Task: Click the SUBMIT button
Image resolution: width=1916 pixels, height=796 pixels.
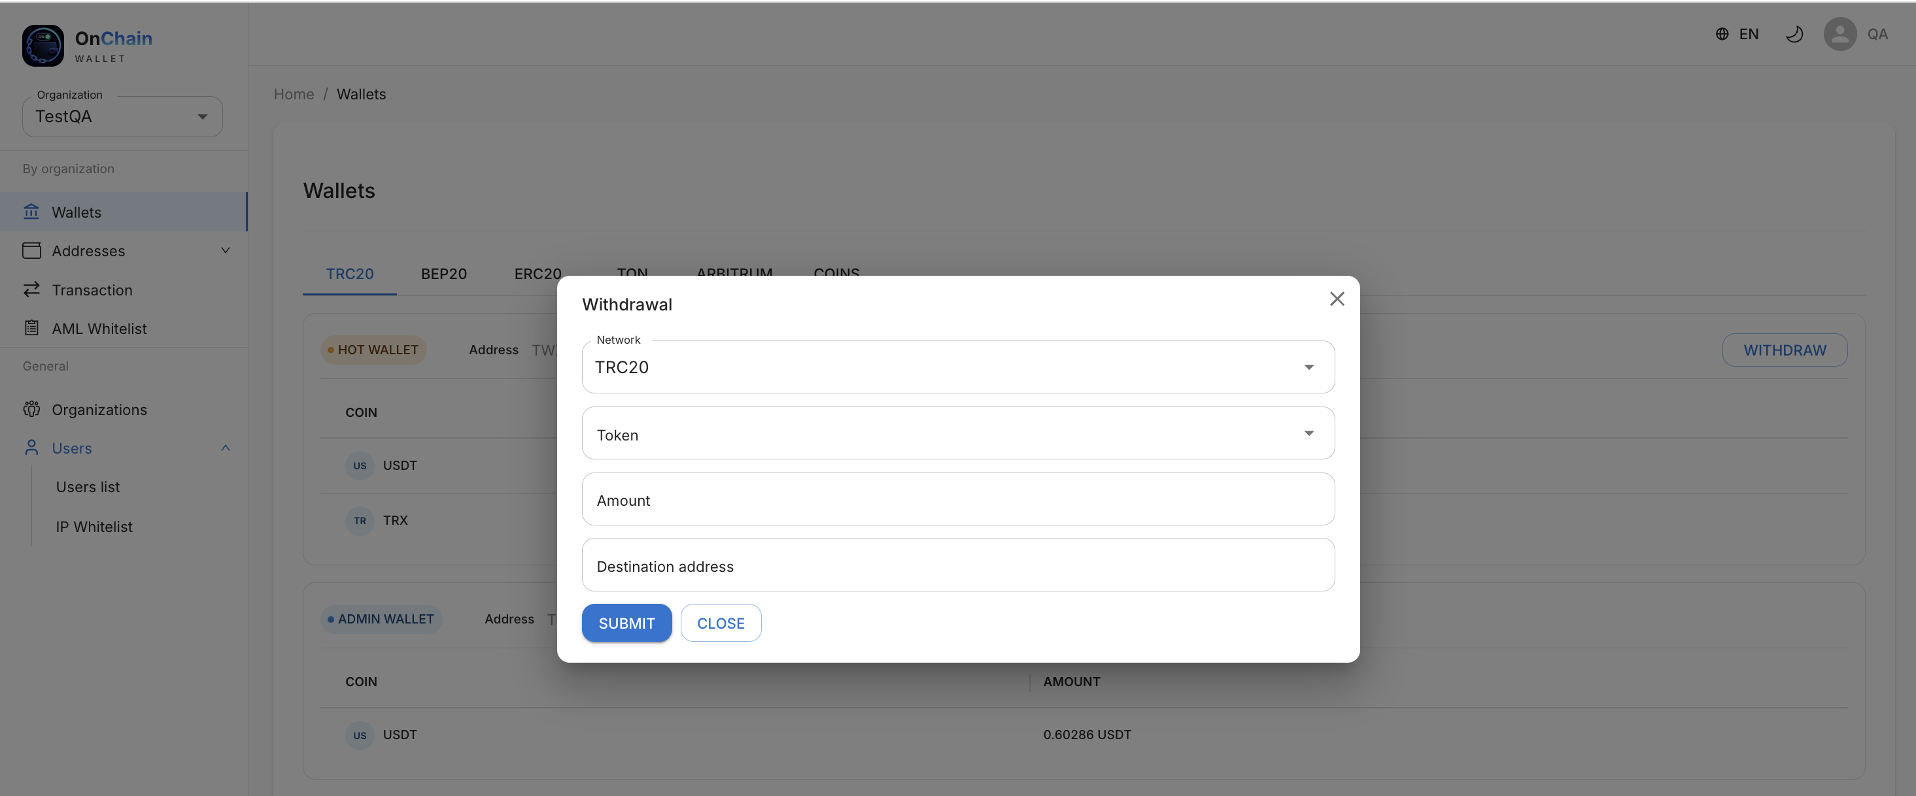Action: pos(626,623)
